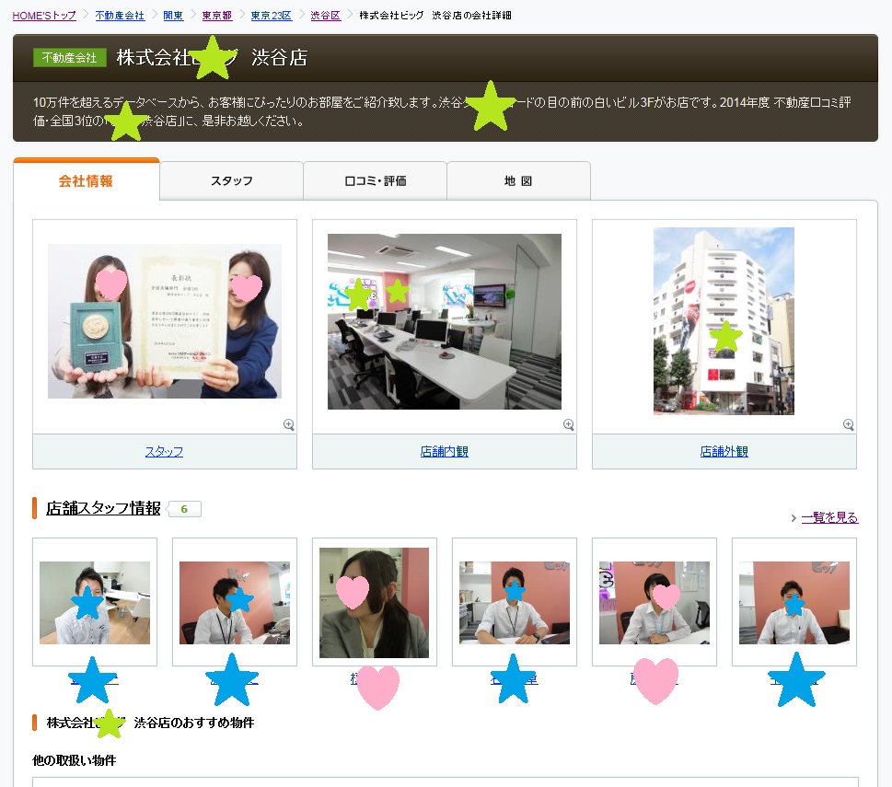Open the 口コミ・評価 tab

point(375,181)
